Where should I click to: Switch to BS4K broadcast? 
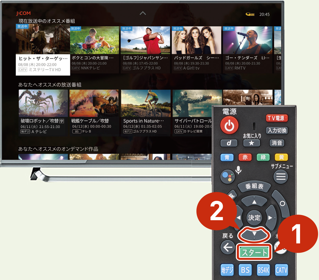coord(263,270)
